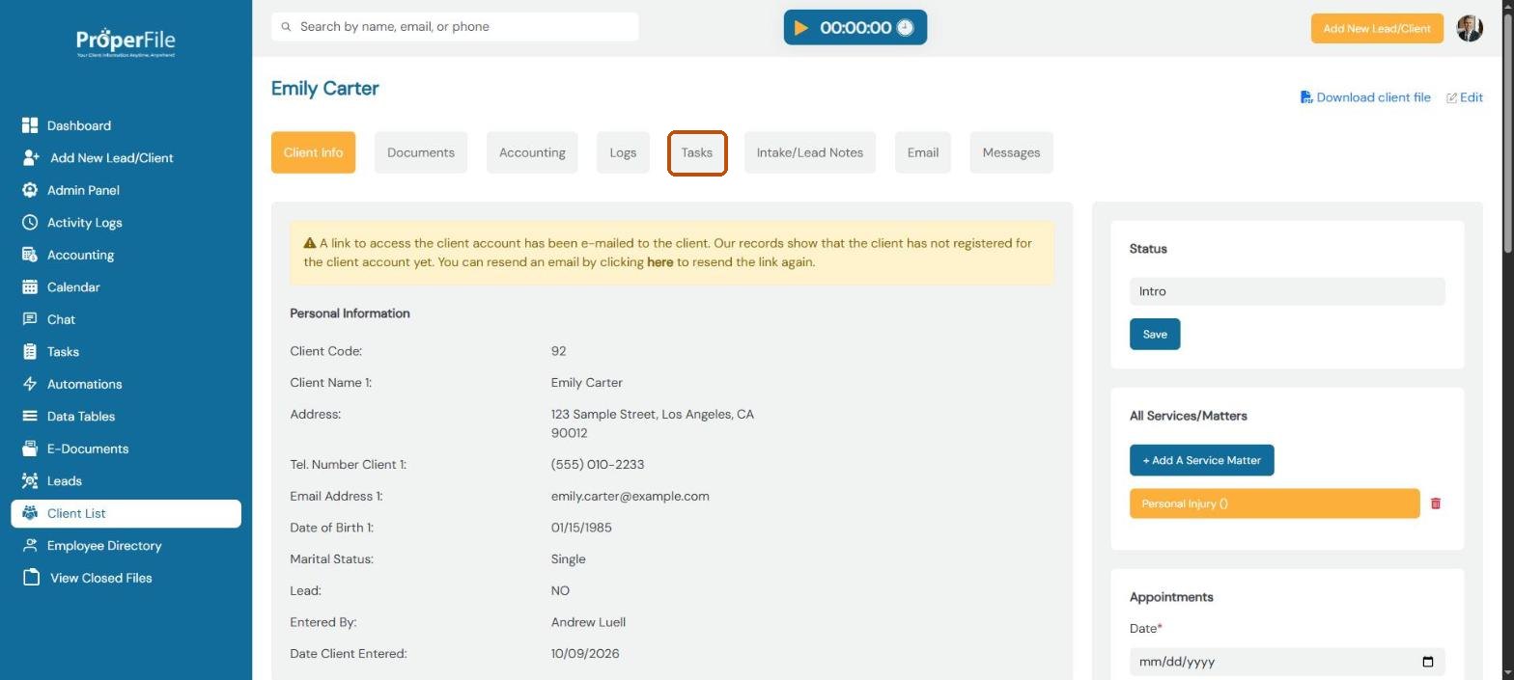Image resolution: width=1514 pixels, height=680 pixels.
Task: Click the date of birth 01/15/1985
Action: click(x=581, y=528)
